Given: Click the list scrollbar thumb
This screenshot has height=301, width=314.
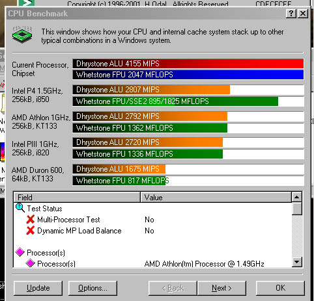Looking at the screenshot, I should (296, 209).
